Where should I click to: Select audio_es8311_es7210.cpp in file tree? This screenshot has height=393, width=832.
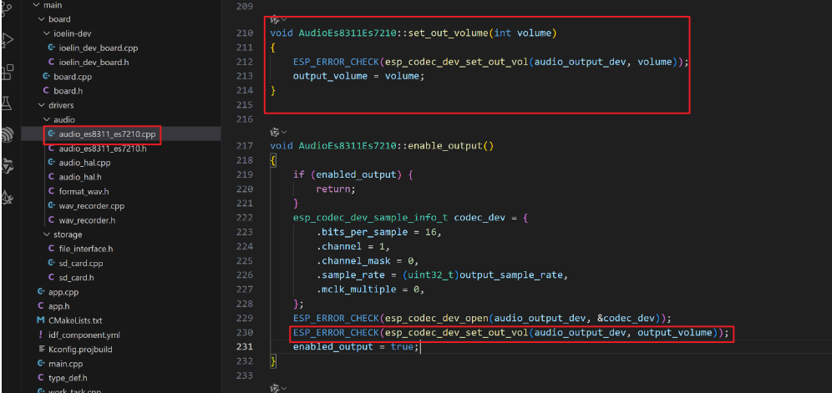click(x=107, y=134)
